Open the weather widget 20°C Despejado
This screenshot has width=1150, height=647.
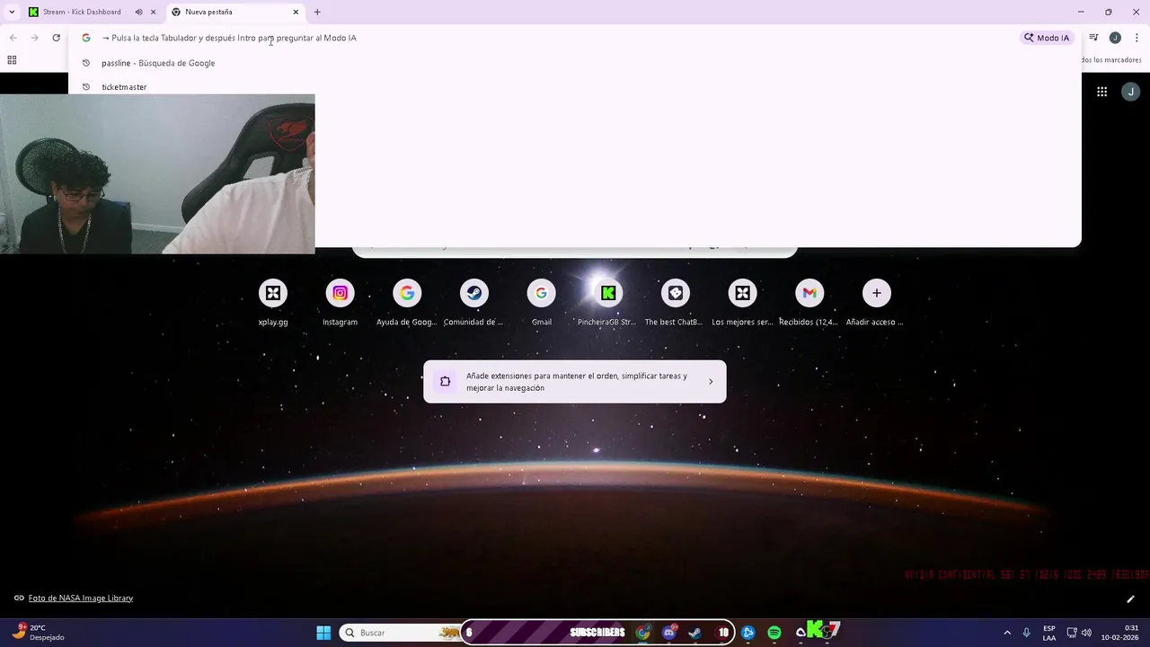click(38, 633)
